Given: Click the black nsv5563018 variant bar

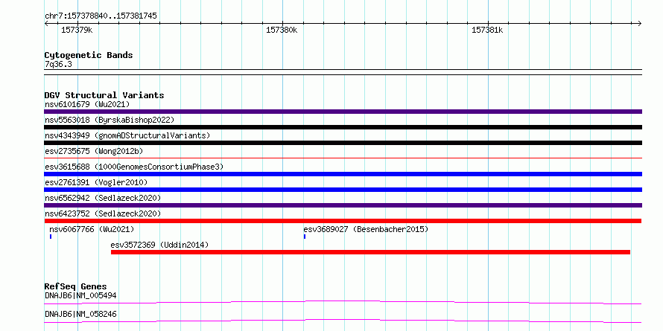Looking at the screenshot, I should [343, 127].
